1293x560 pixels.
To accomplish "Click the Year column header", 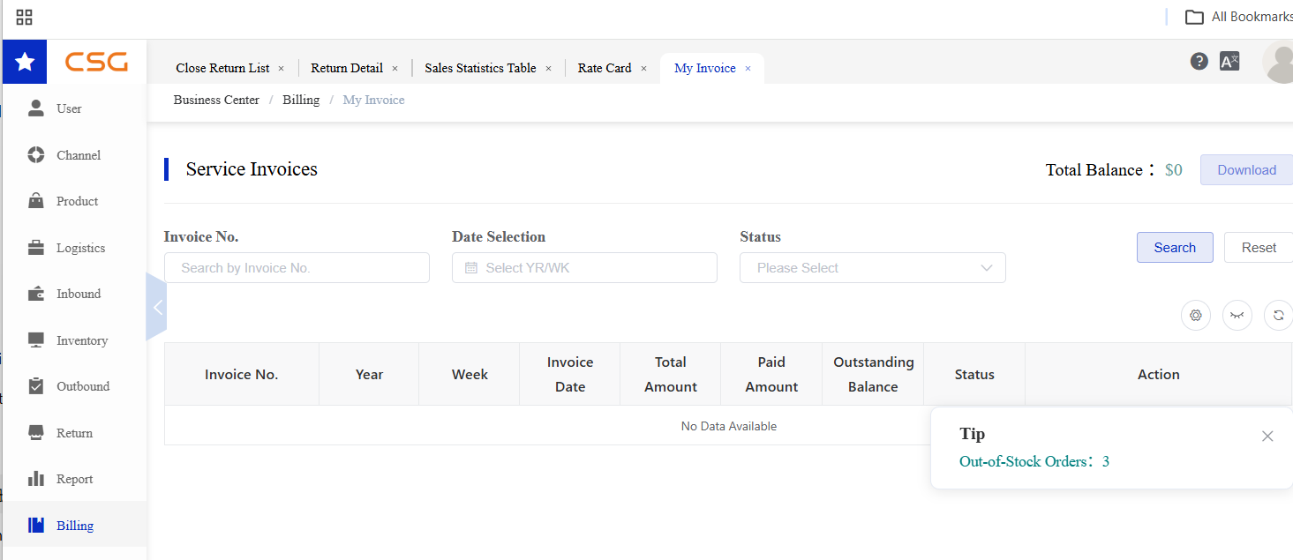I will [x=369, y=374].
